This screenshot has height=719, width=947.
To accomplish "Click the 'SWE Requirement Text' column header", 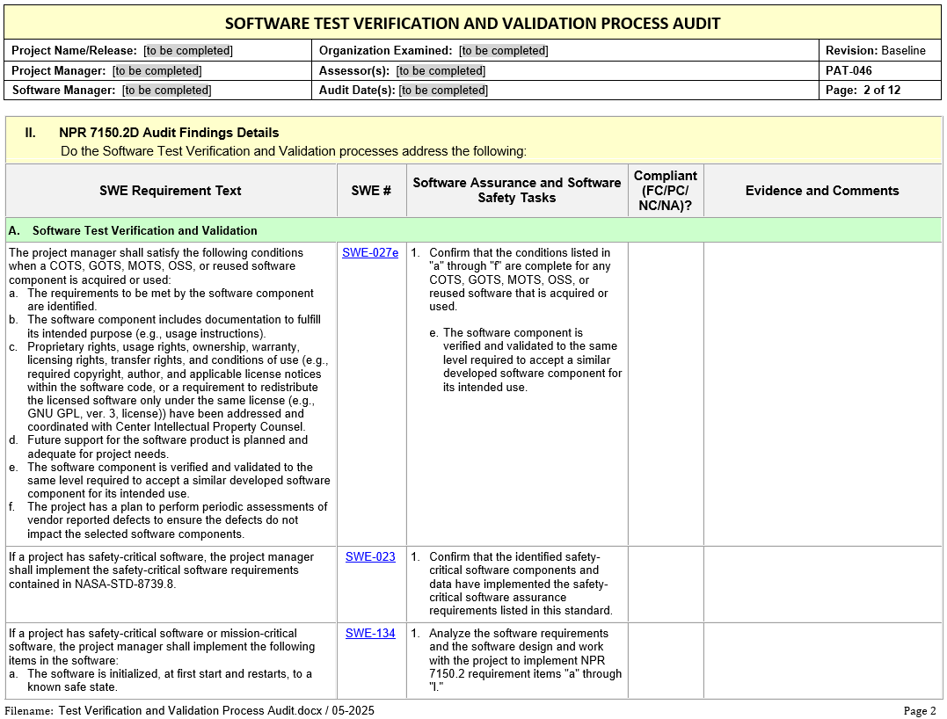I will pos(170,191).
